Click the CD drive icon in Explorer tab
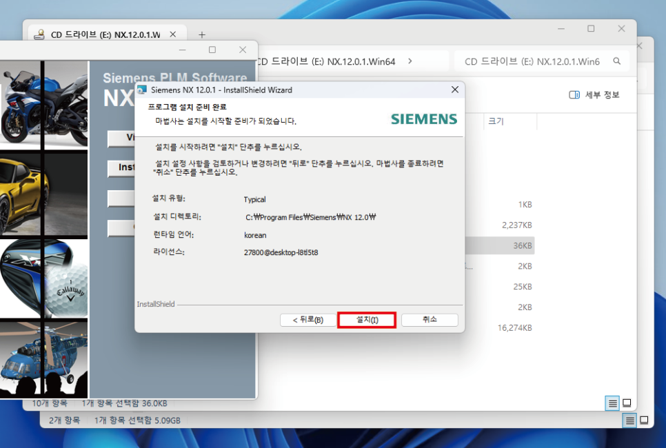Image resolution: width=666 pixels, height=448 pixels. click(x=39, y=34)
